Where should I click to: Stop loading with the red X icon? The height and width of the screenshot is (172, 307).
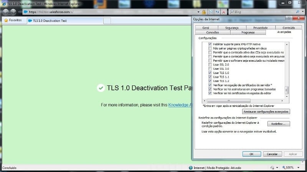tap(224, 12)
